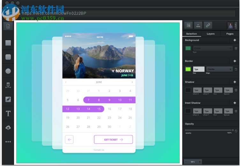Image resolution: width=240 pixels, height=166 pixels.
Task: Select the Rectangle shape tool
Action: (8, 43)
